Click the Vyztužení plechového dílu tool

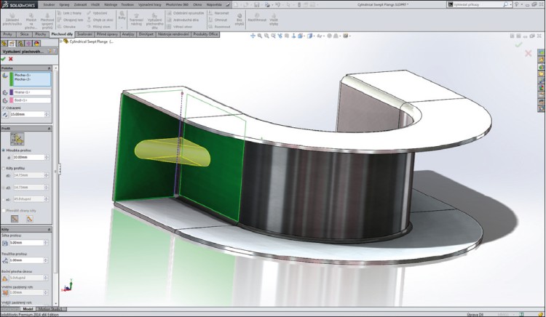(x=146, y=20)
